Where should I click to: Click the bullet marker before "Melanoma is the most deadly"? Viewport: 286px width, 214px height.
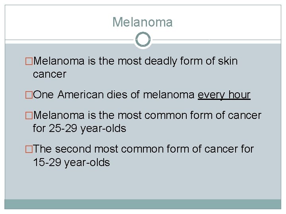29,61
